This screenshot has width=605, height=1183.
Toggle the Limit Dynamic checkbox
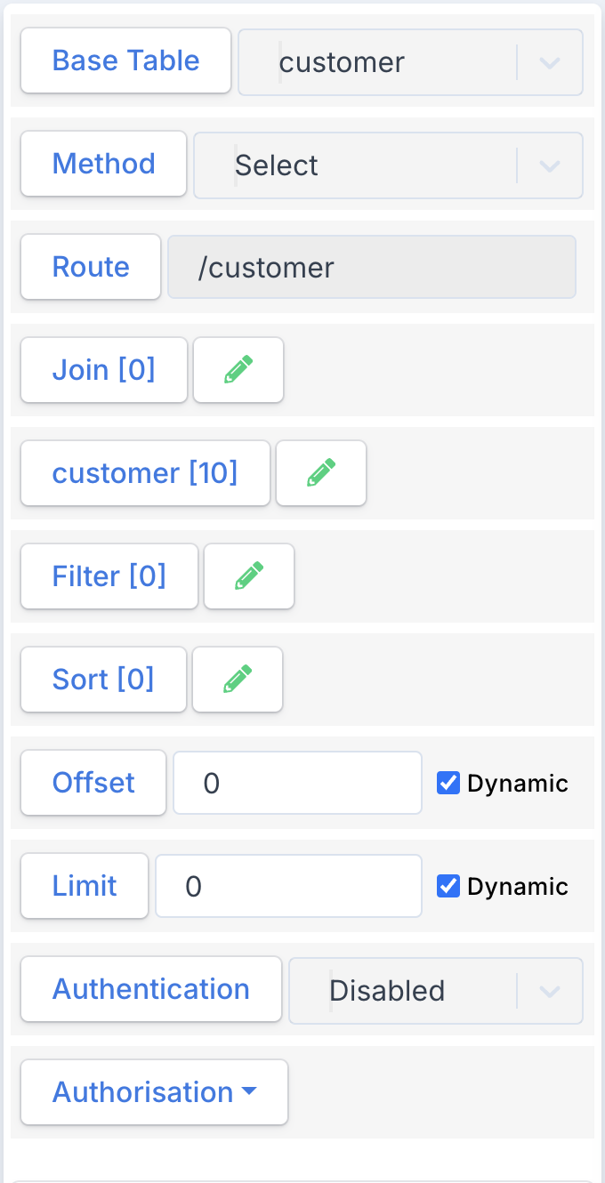(448, 886)
